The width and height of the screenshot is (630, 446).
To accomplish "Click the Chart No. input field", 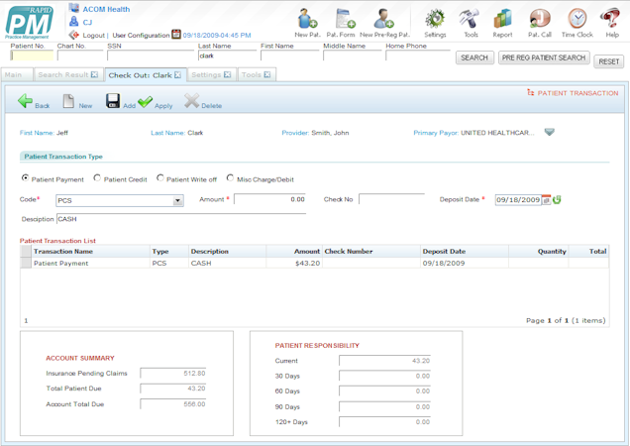I will pos(80,56).
